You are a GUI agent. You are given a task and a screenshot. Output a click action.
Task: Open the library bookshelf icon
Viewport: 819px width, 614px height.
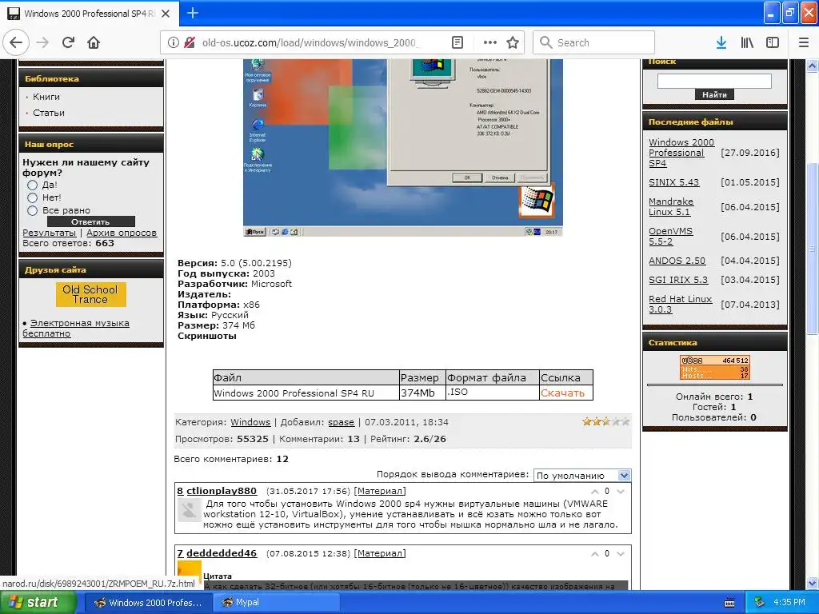point(747,42)
